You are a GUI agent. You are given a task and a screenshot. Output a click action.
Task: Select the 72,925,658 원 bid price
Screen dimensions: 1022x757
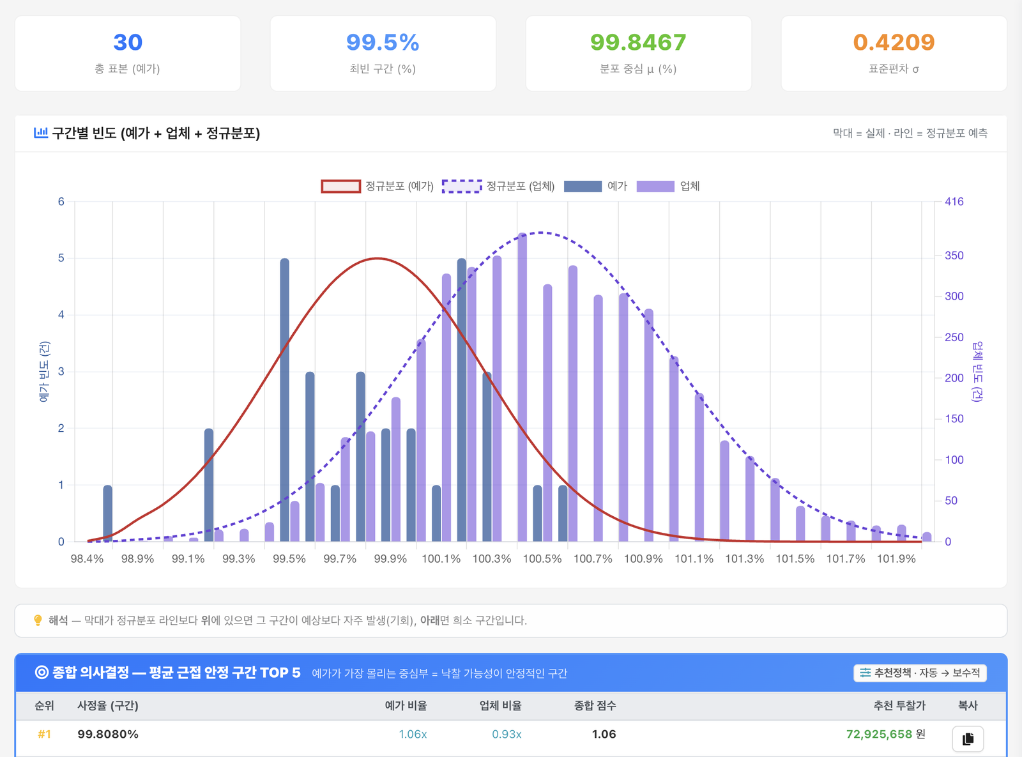(885, 735)
